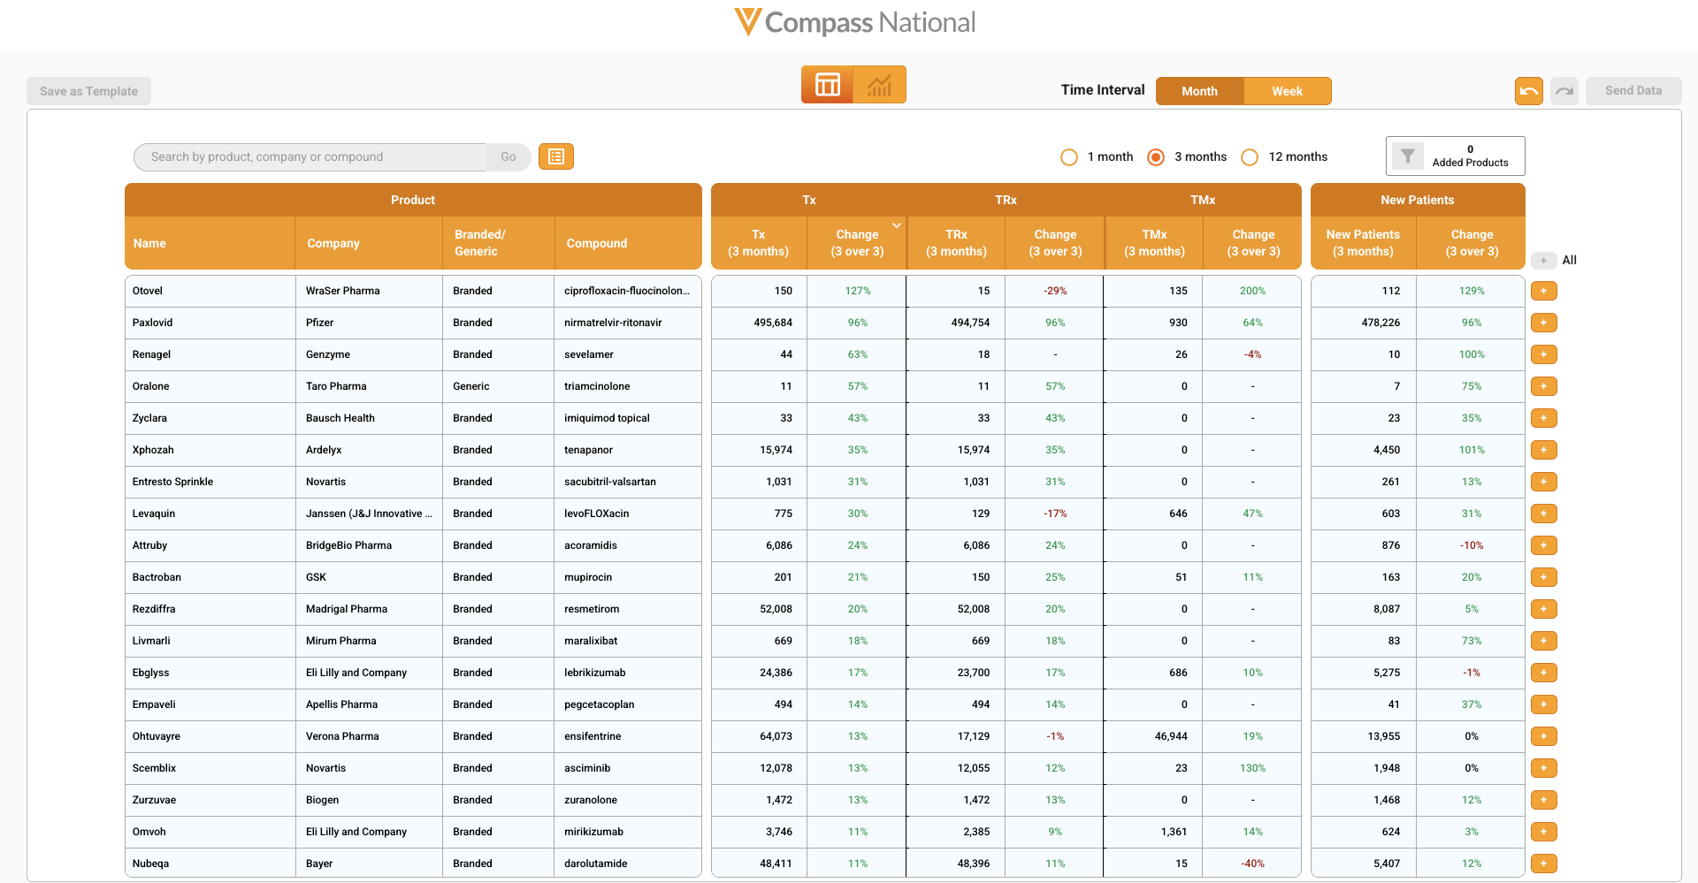This screenshot has width=1698, height=883.
Task: Select the 1 month radio option
Action: coord(1069,157)
